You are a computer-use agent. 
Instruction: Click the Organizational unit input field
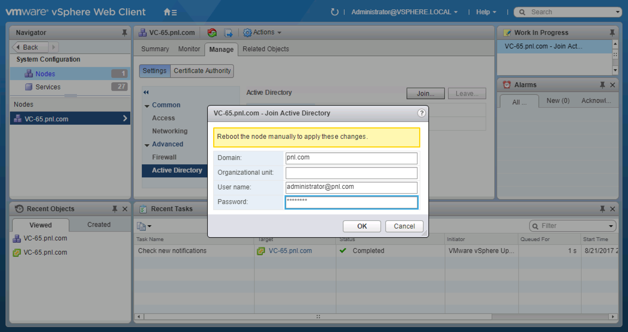[351, 173]
